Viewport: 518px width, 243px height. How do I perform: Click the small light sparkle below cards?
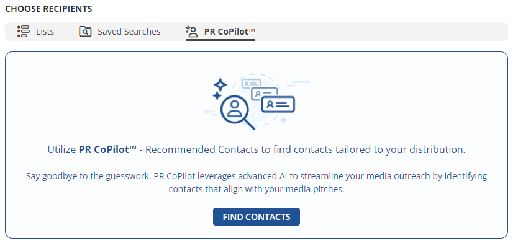tap(283, 120)
